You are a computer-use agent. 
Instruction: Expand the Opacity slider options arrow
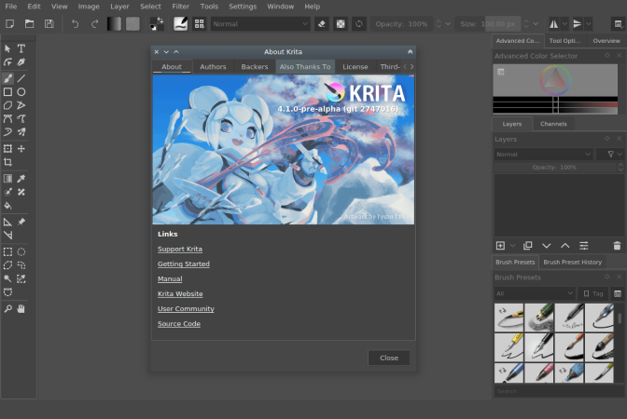448,24
